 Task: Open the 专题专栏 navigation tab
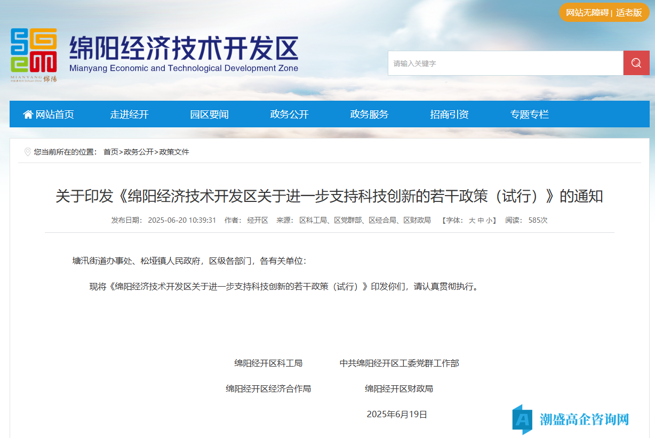(529, 115)
